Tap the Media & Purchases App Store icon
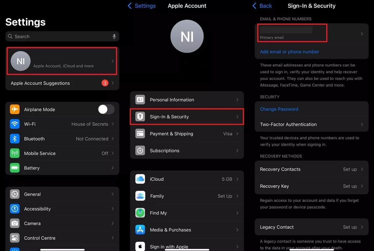This screenshot has height=251, width=374. pyautogui.click(x=140, y=230)
